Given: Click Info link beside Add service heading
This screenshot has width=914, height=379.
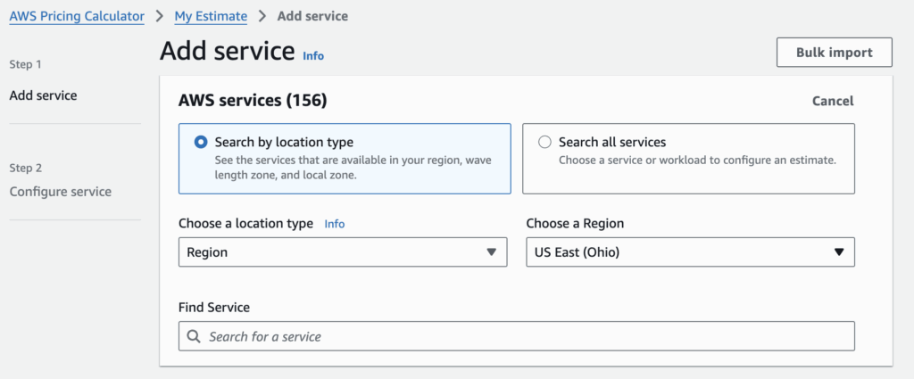Looking at the screenshot, I should 313,55.
